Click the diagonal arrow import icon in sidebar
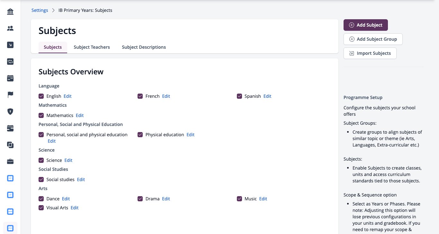439x234 pixels. 10,45
